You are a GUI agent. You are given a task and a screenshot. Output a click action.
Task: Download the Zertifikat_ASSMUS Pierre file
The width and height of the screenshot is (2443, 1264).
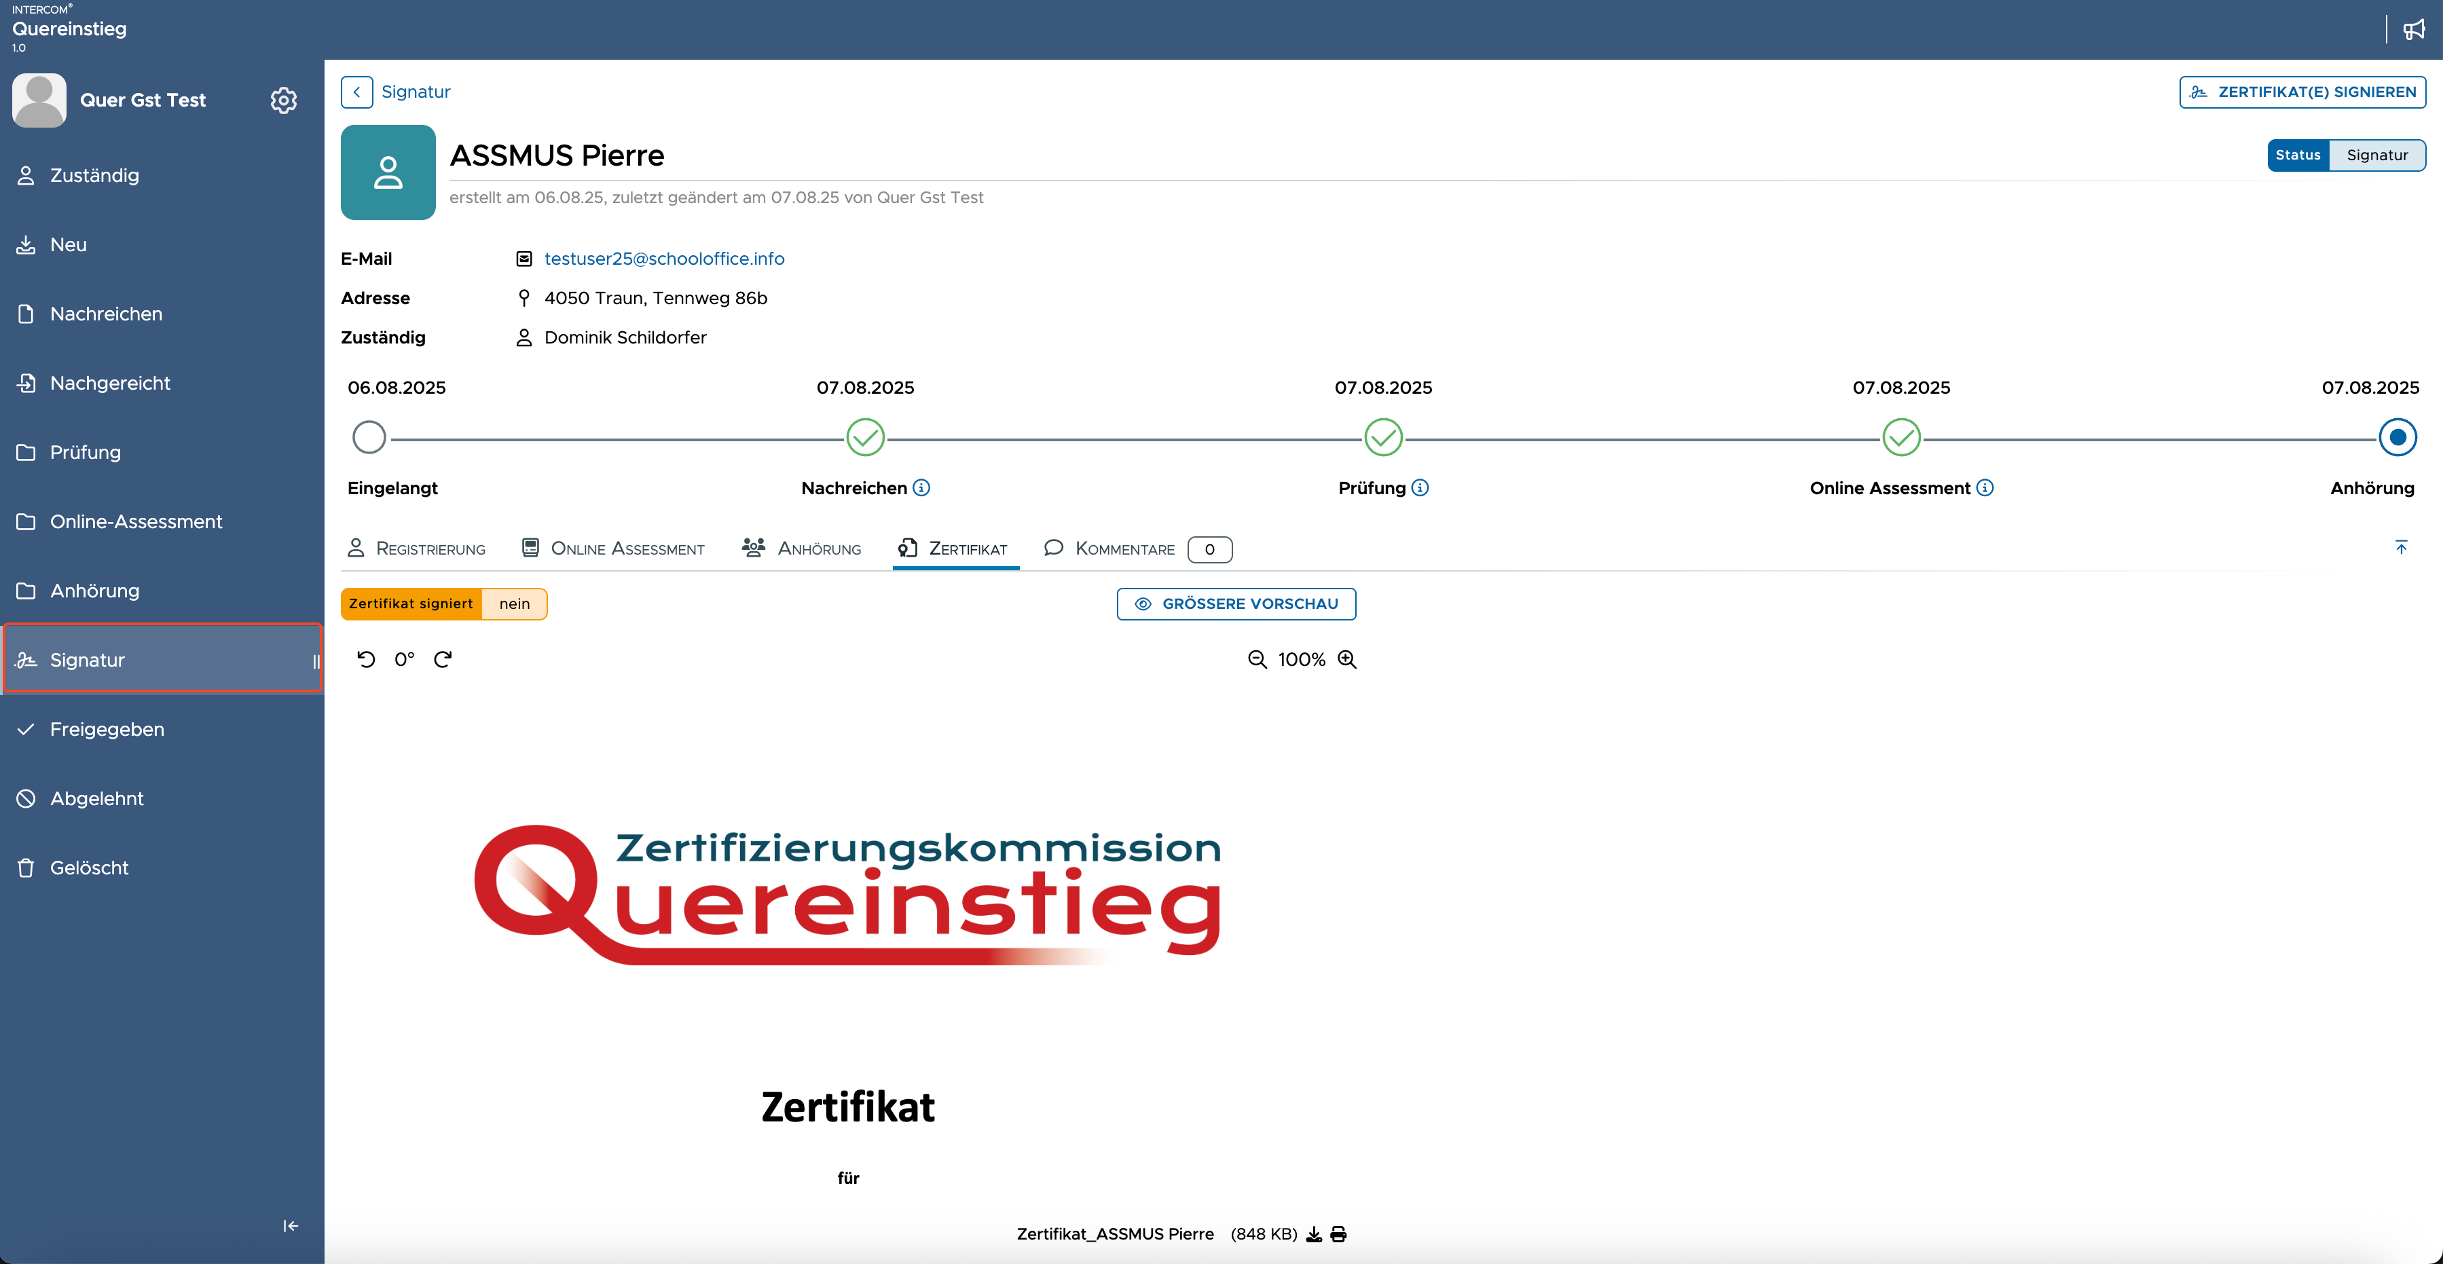[x=1315, y=1233]
